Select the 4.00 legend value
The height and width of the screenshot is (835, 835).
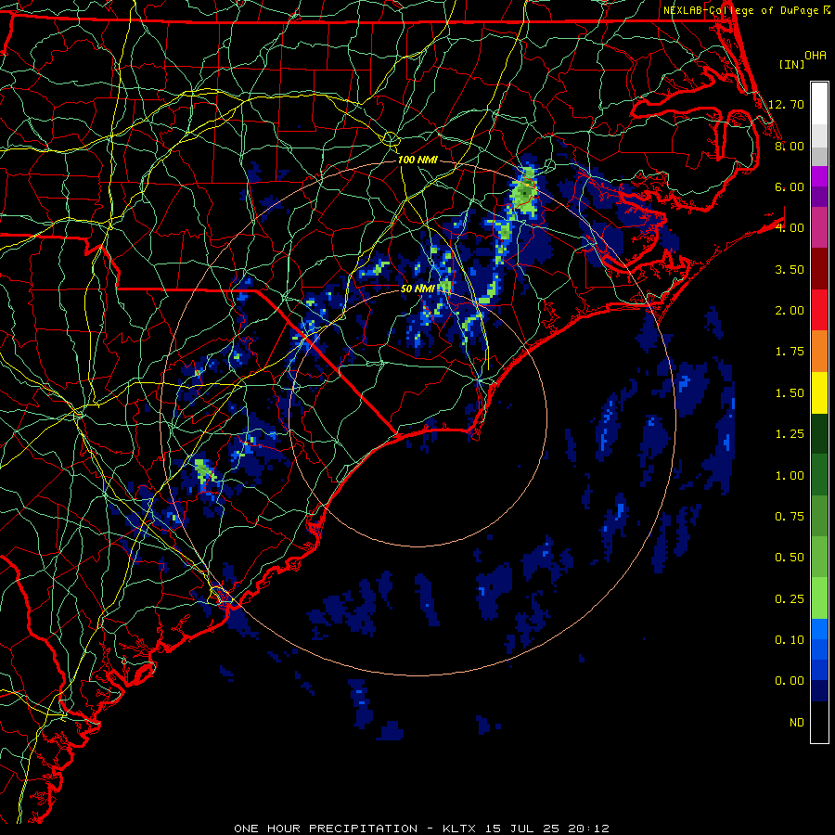pyautogui.click(x=790, y=228)
